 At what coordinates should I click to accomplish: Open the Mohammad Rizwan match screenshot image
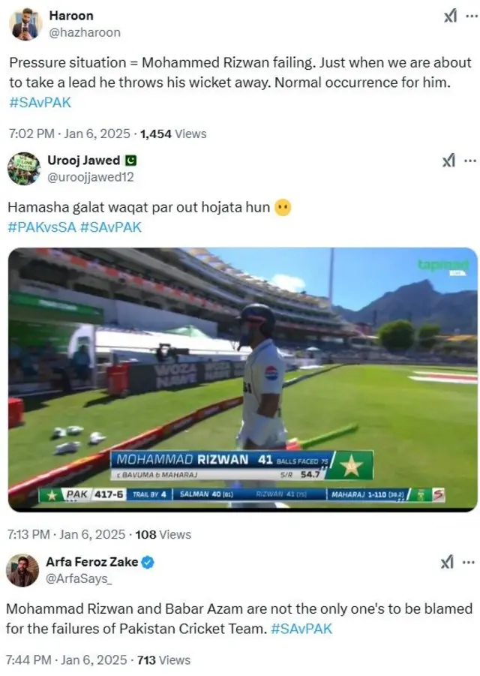pyautogui.click(x=242, y=379)
